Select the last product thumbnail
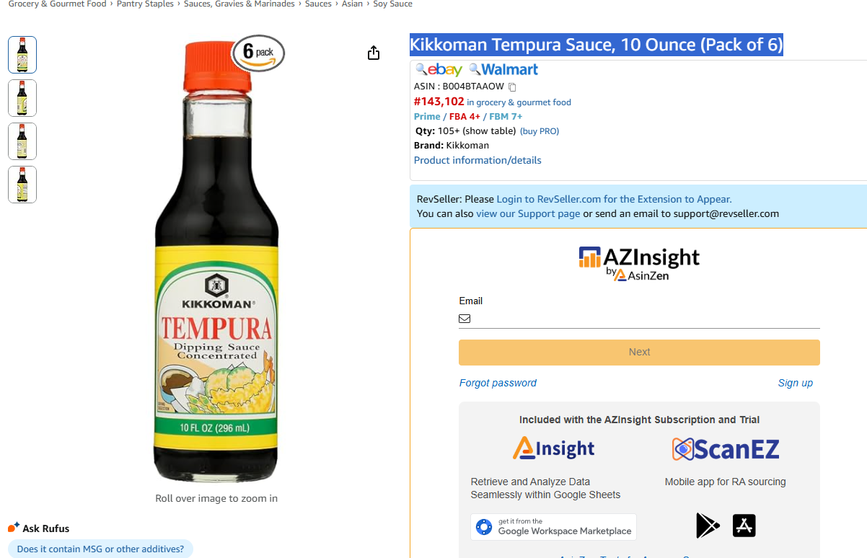 [x=22, y=185]
